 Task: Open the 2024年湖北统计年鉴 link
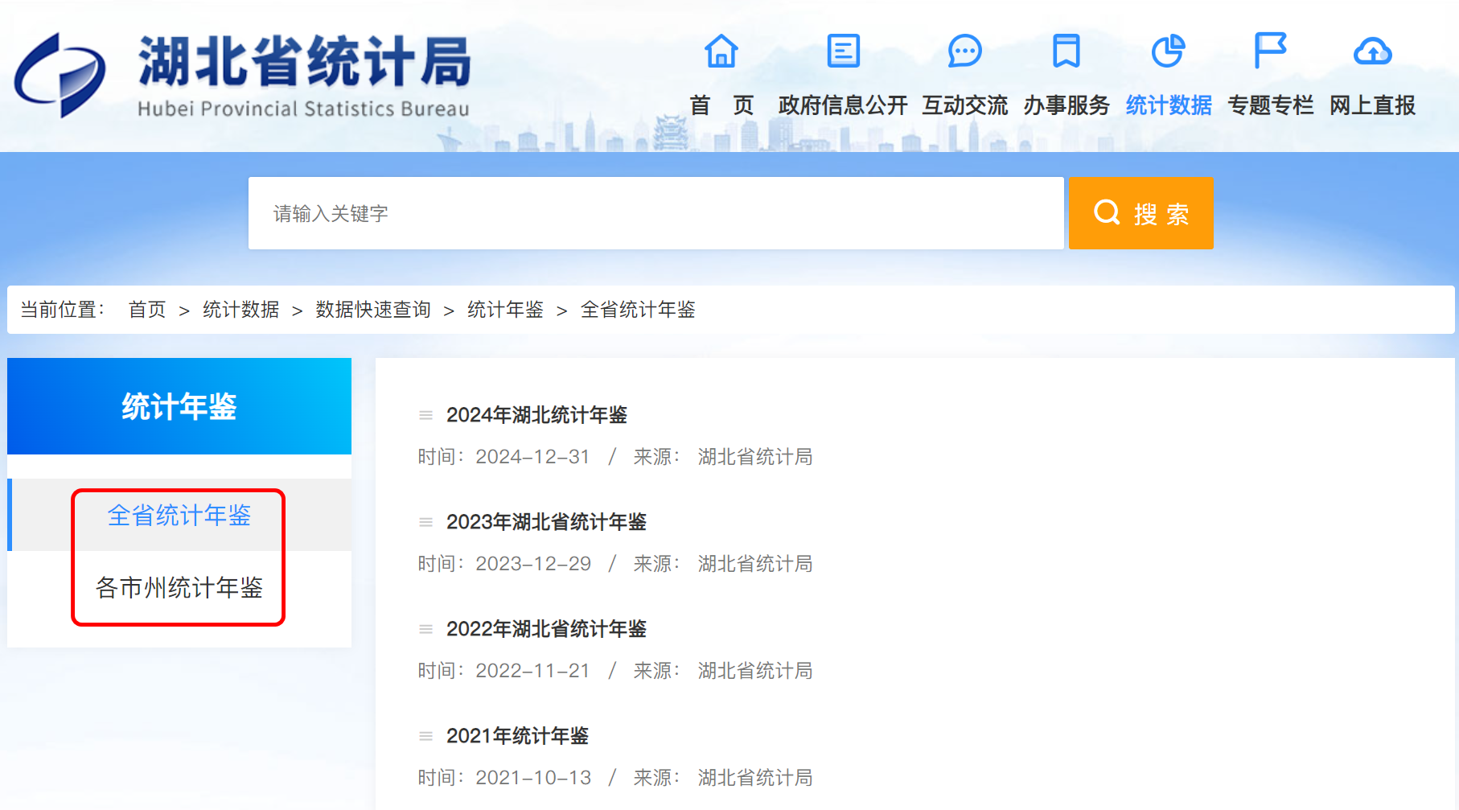(536, 415)
